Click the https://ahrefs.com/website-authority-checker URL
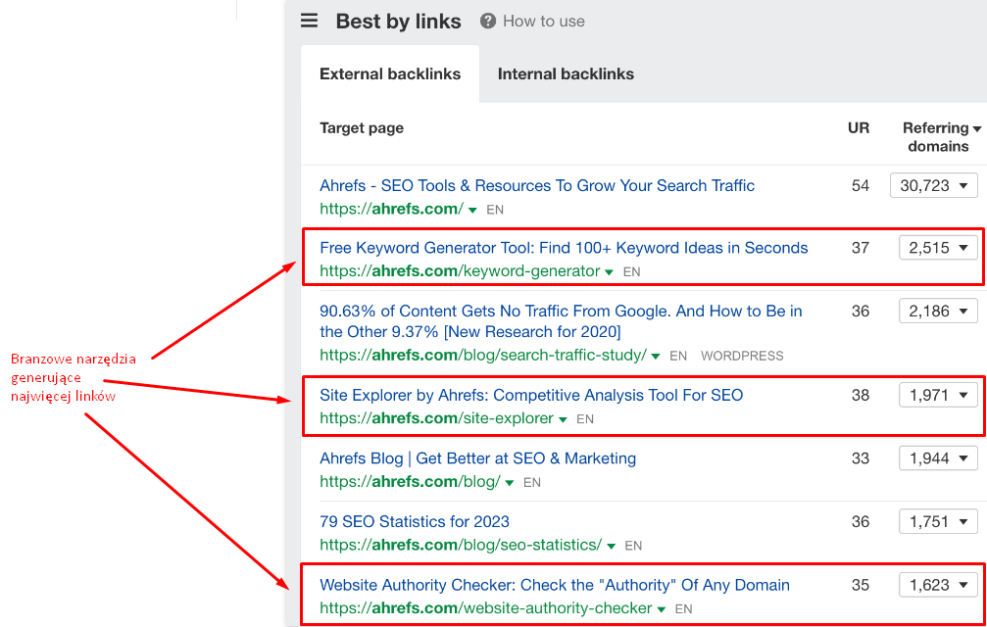Image resolution: width=987 pixels, height=627 pixels. tap(486, 608)
